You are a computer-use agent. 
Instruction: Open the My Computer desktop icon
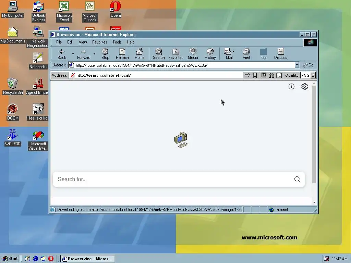click(13, 9)
